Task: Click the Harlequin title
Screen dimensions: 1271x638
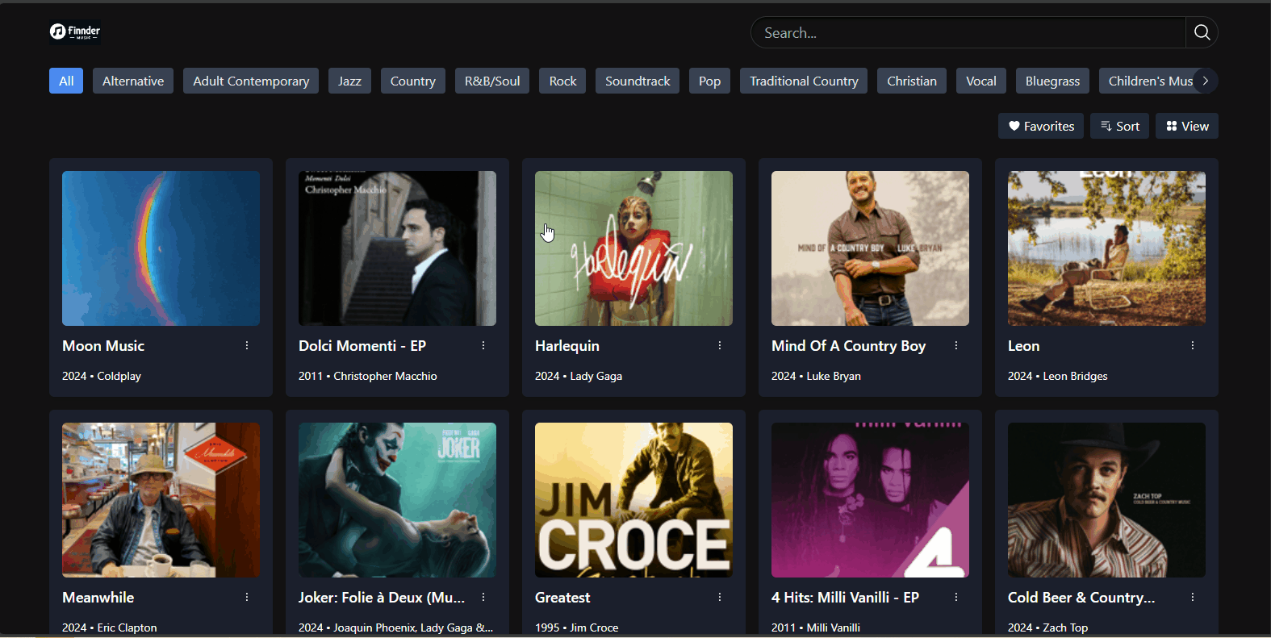Action: coord(567,345)
